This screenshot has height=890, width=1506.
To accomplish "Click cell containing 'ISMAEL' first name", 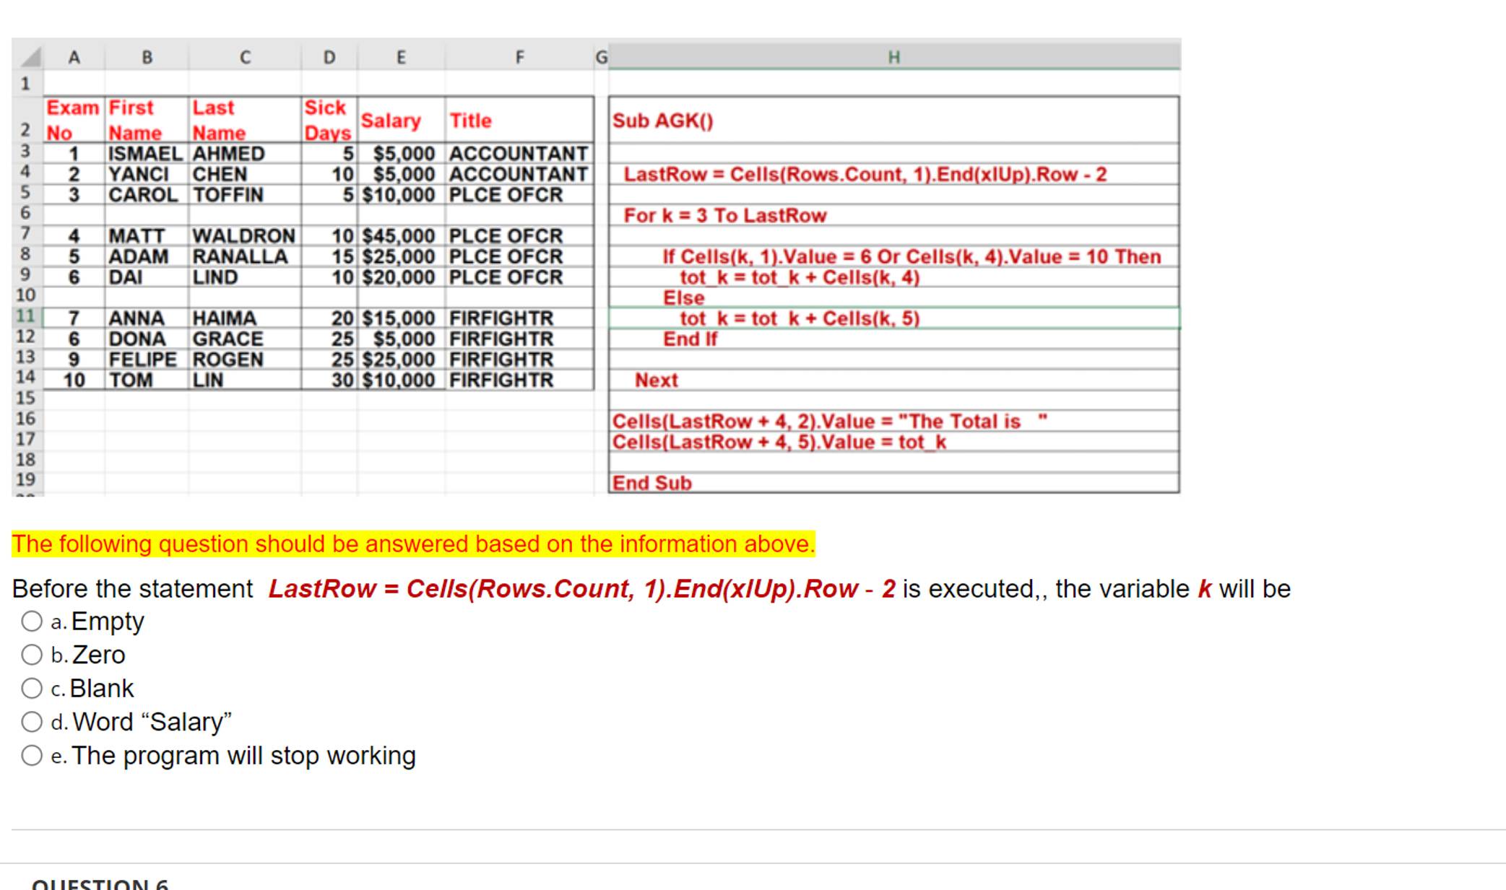I will click(x=145, y=154).
